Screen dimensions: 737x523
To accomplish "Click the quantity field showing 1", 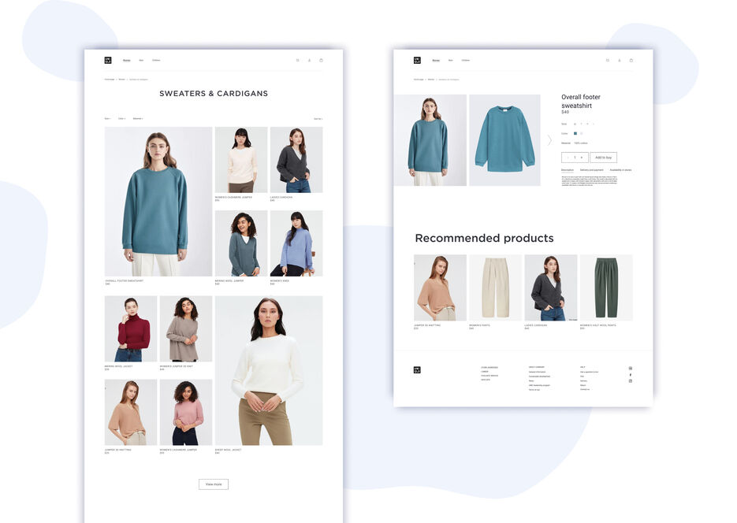I will click(575, 158).
